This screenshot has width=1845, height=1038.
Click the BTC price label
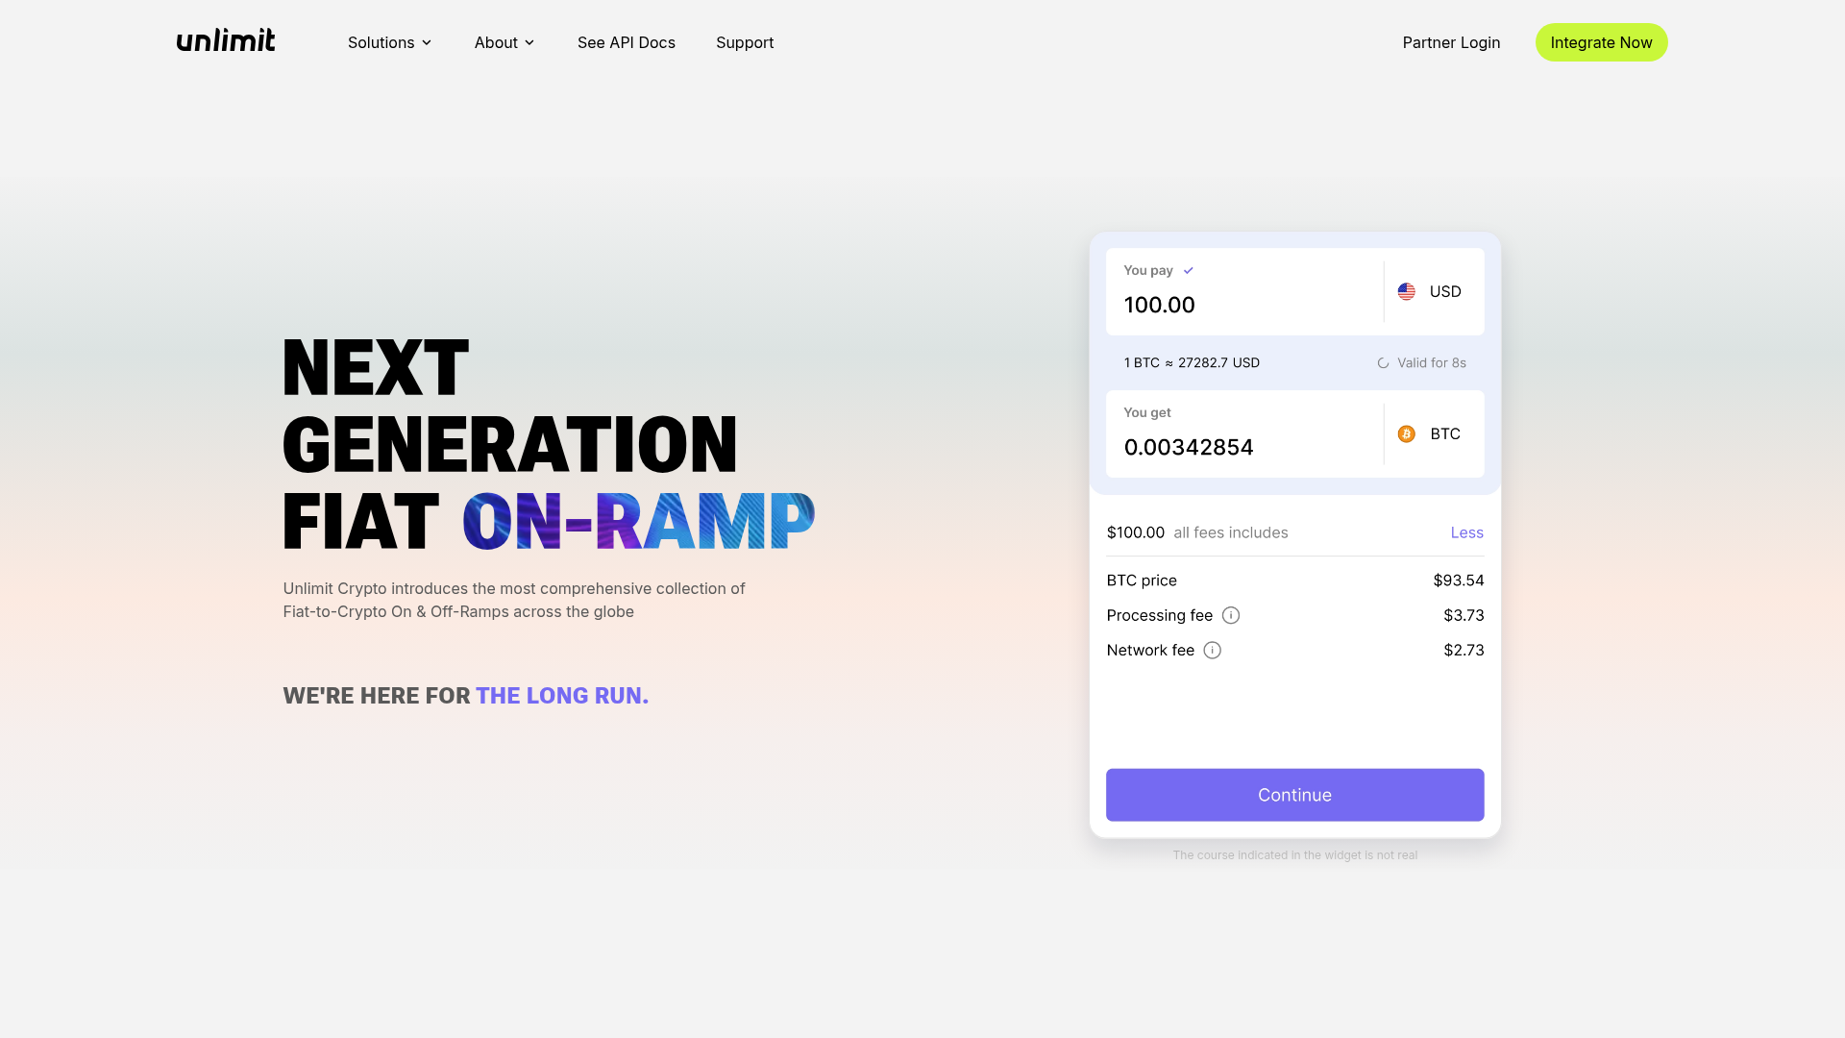click(1141, 581)
